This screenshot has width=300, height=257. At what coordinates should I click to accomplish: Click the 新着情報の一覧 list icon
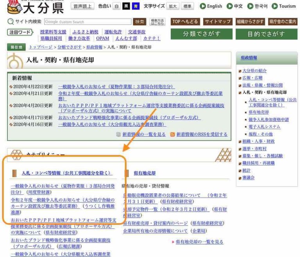point(118,134)
